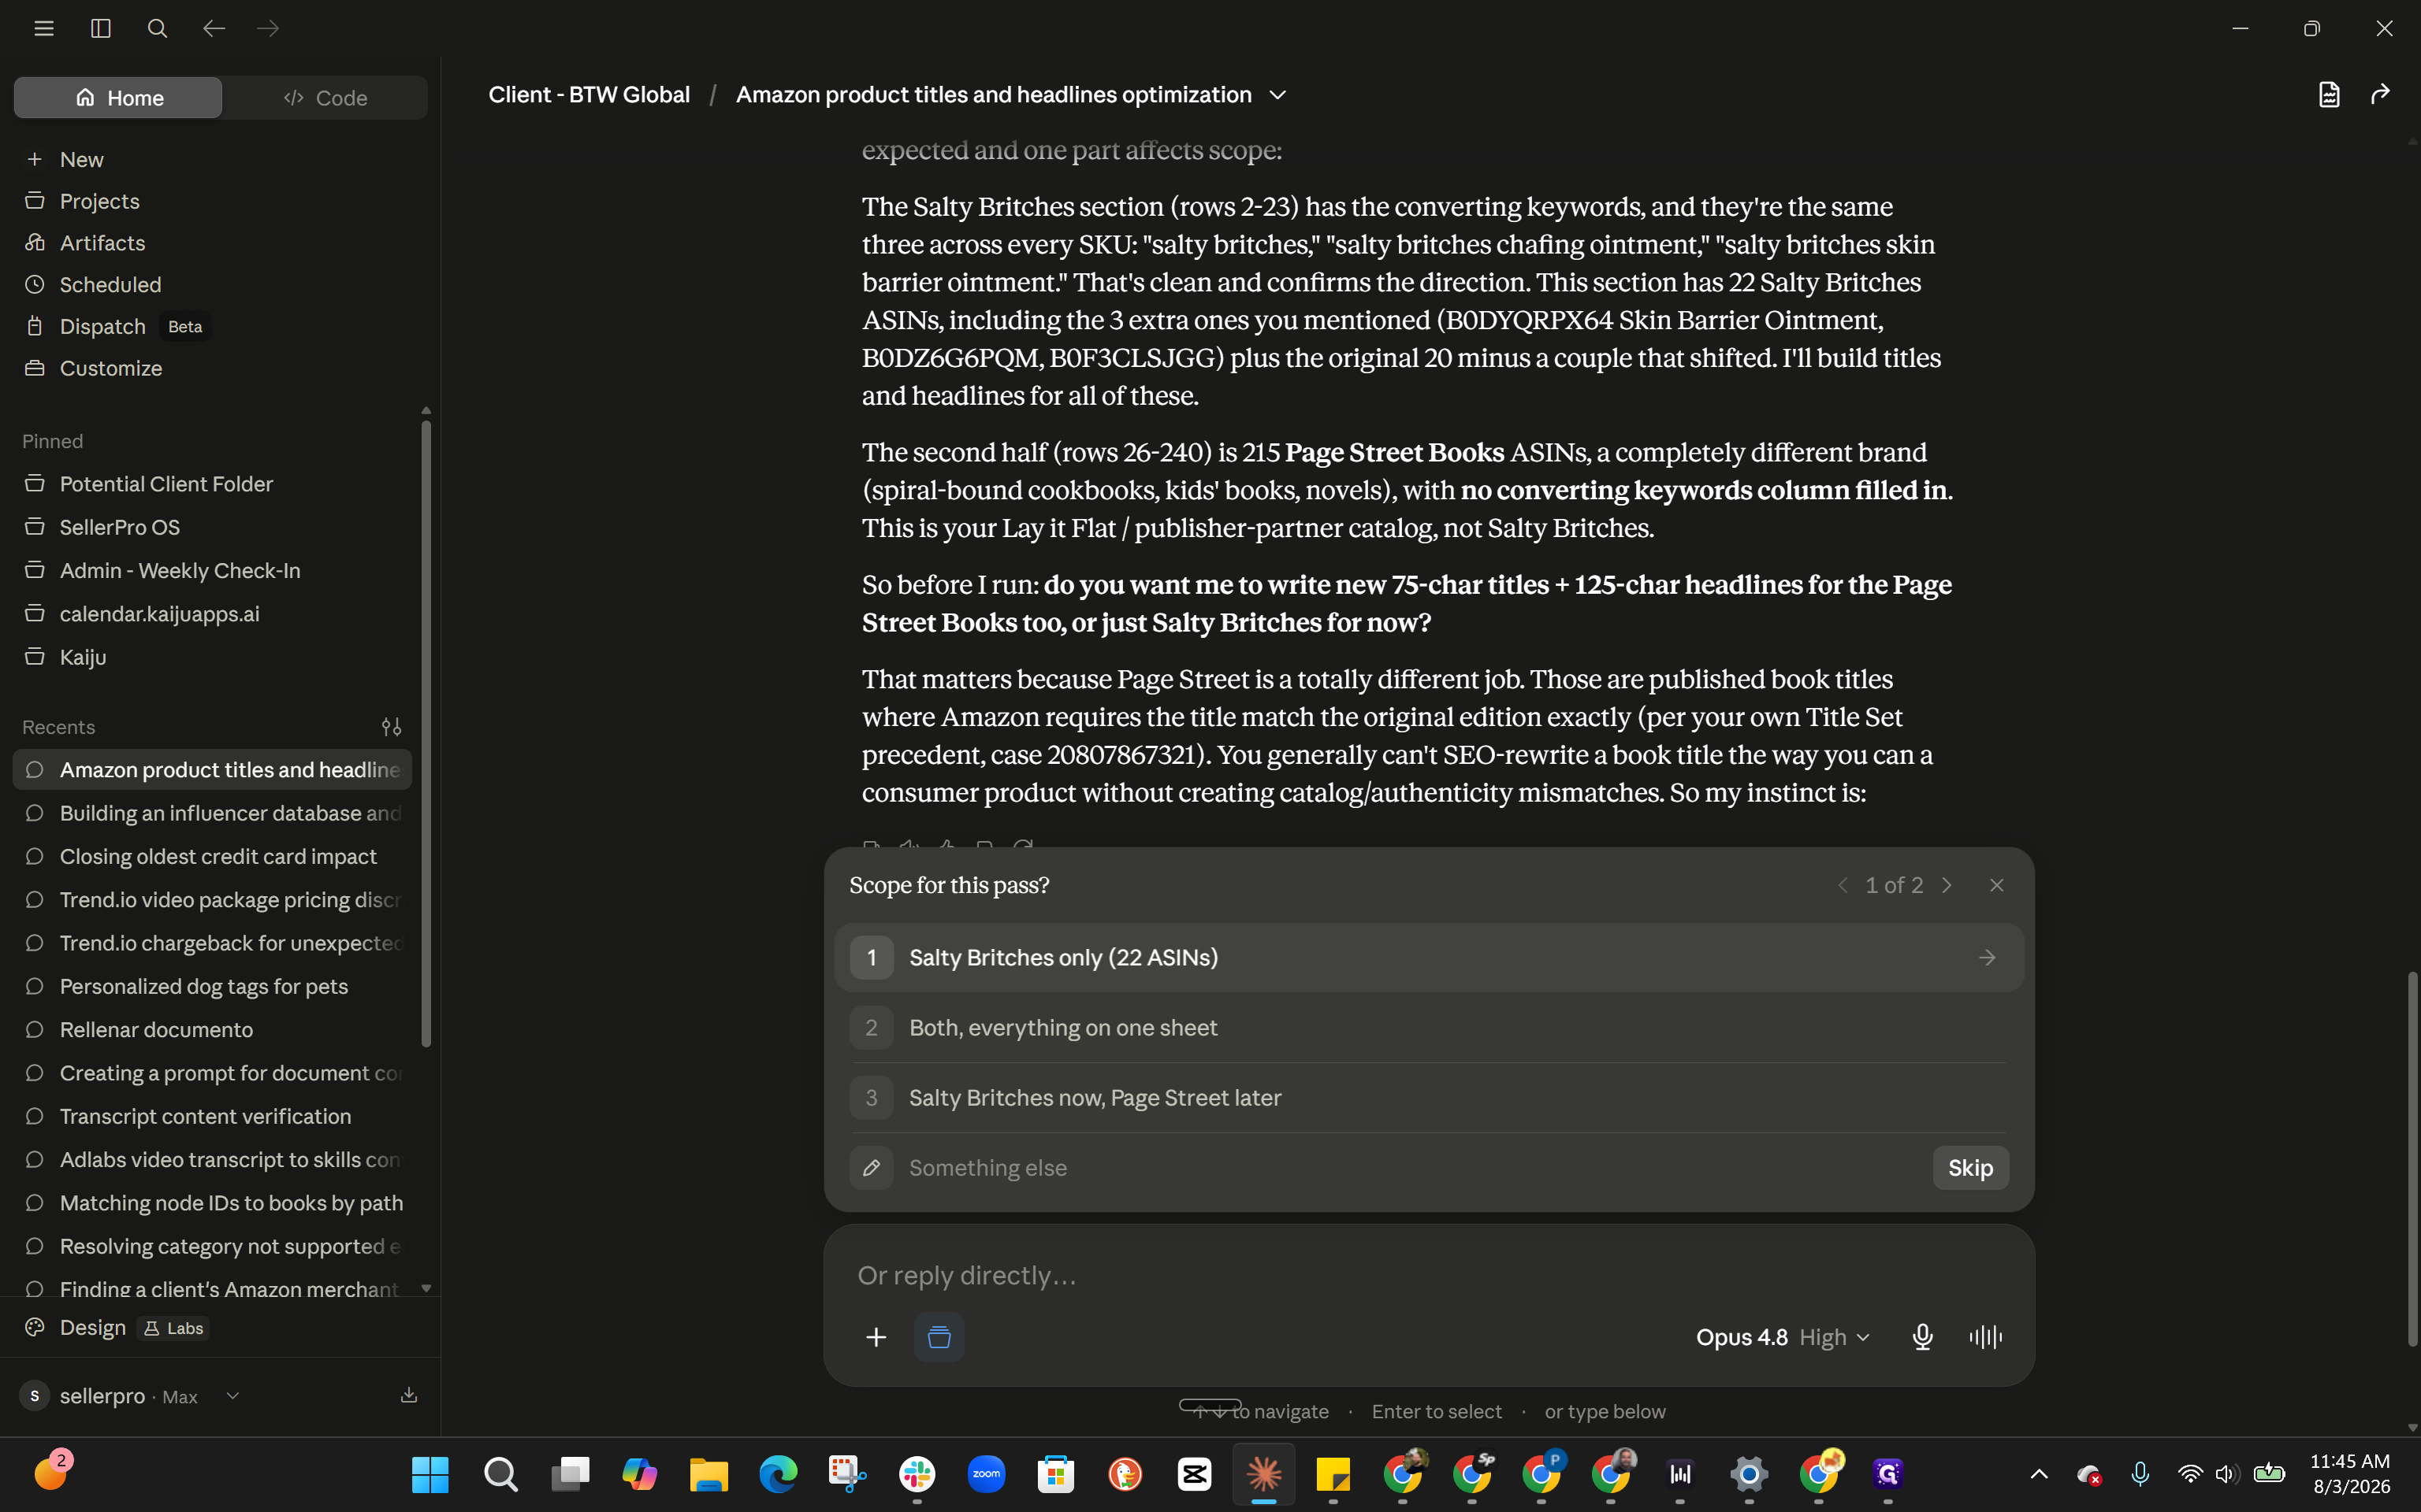Image resolution: width=2421 pixels, height=1512 pixels.
Task: Open pinned Kaiju project
Action: (212, 657)
